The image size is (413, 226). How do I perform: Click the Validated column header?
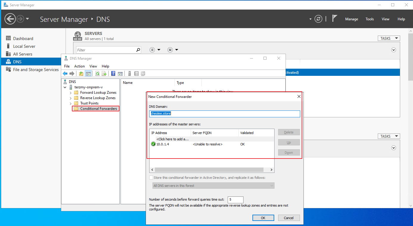pyautogui.click(x=256, y=133)
